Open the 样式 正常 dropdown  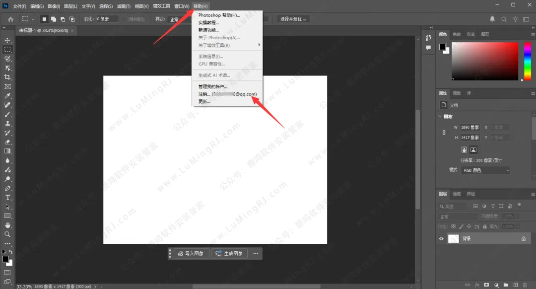(x=179, y=19)
